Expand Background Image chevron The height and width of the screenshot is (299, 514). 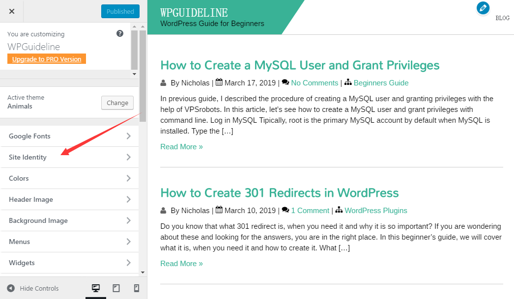(x=129, y=221)
